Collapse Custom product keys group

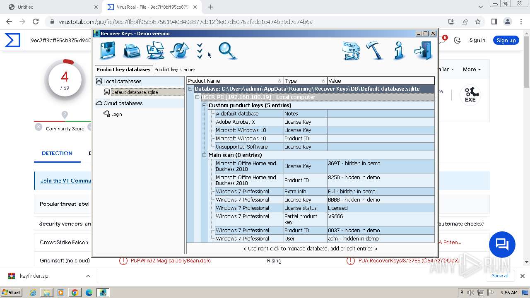[x=204, y=105]
